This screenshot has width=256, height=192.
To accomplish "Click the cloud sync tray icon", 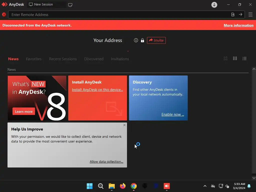I will [x=213, y=186].
